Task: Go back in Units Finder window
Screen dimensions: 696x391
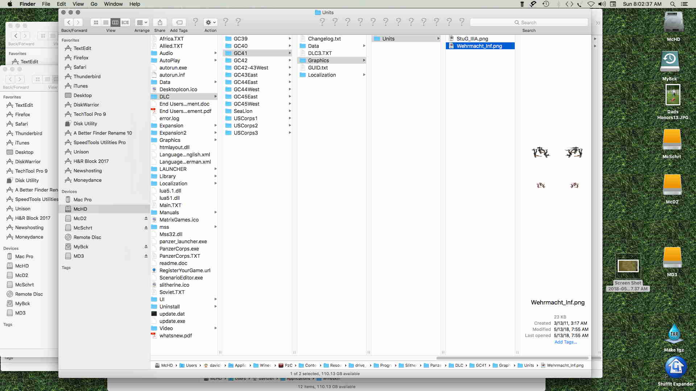Action: click(x=69, y=22)
